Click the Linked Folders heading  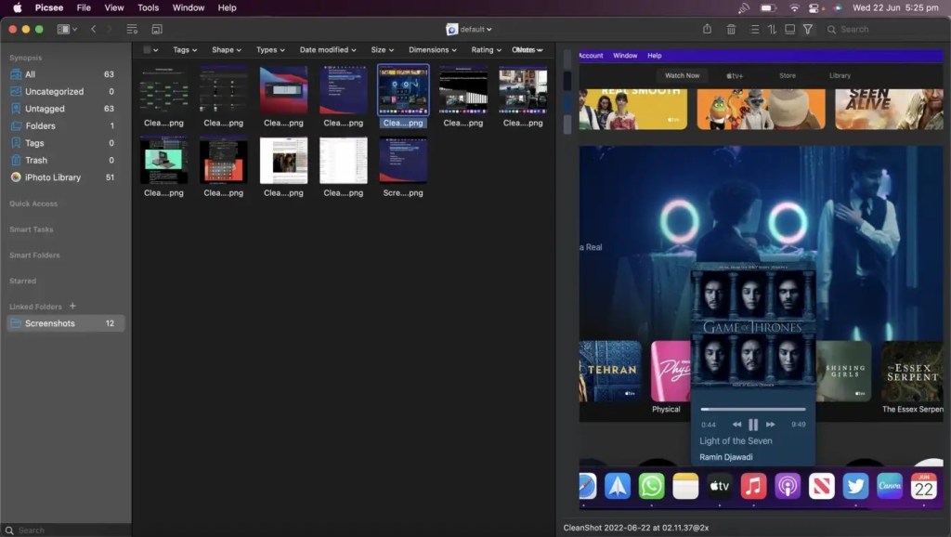coord(35,307)
